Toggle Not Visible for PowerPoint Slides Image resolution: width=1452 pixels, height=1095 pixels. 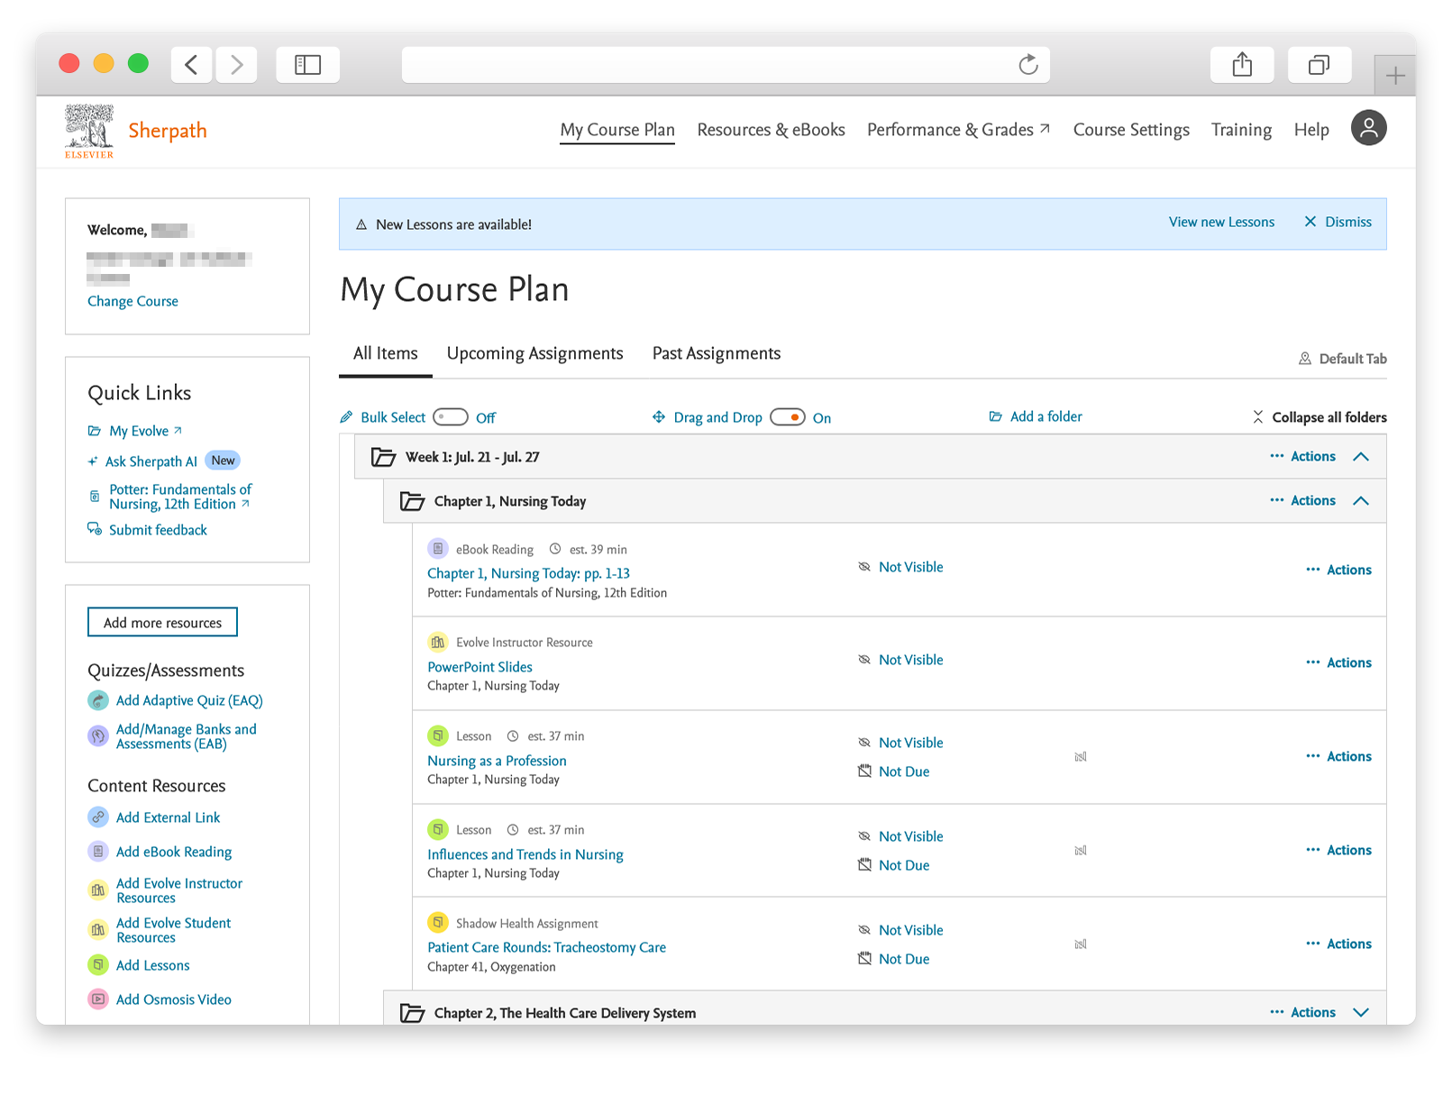900,660
